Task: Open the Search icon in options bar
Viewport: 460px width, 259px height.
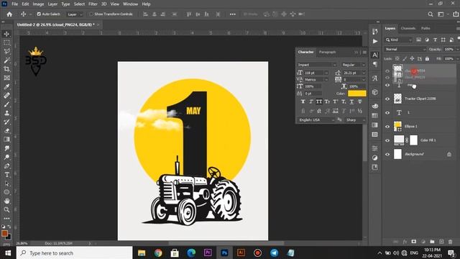Action: pos(431,14)
